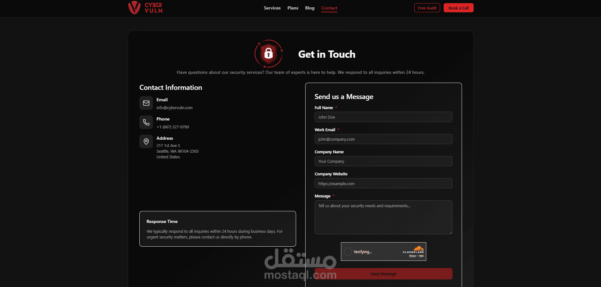Click the phone handset icon

[146, 122]
